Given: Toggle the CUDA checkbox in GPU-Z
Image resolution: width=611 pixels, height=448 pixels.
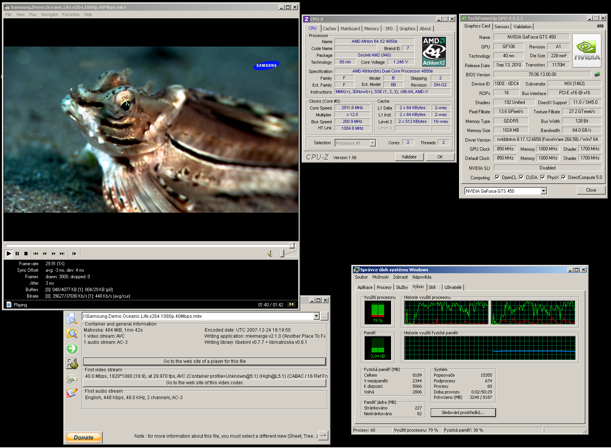Looking at the screenshot, I should pyautogui.click(x=521, y=177).
